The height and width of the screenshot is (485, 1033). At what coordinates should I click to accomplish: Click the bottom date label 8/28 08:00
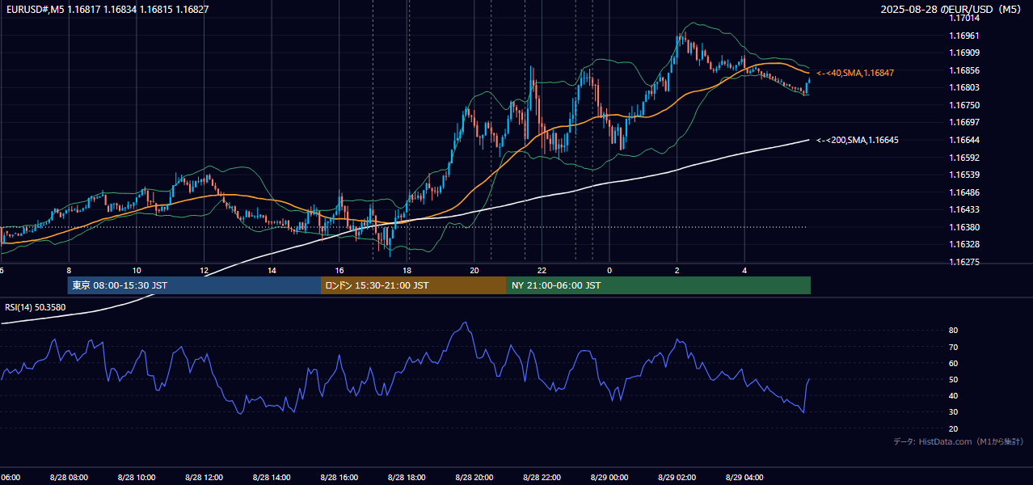click(69, 478)
